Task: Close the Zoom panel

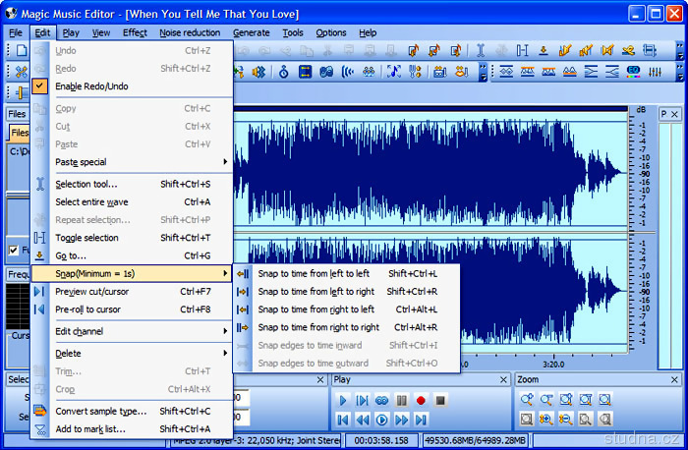Action: 674,379
